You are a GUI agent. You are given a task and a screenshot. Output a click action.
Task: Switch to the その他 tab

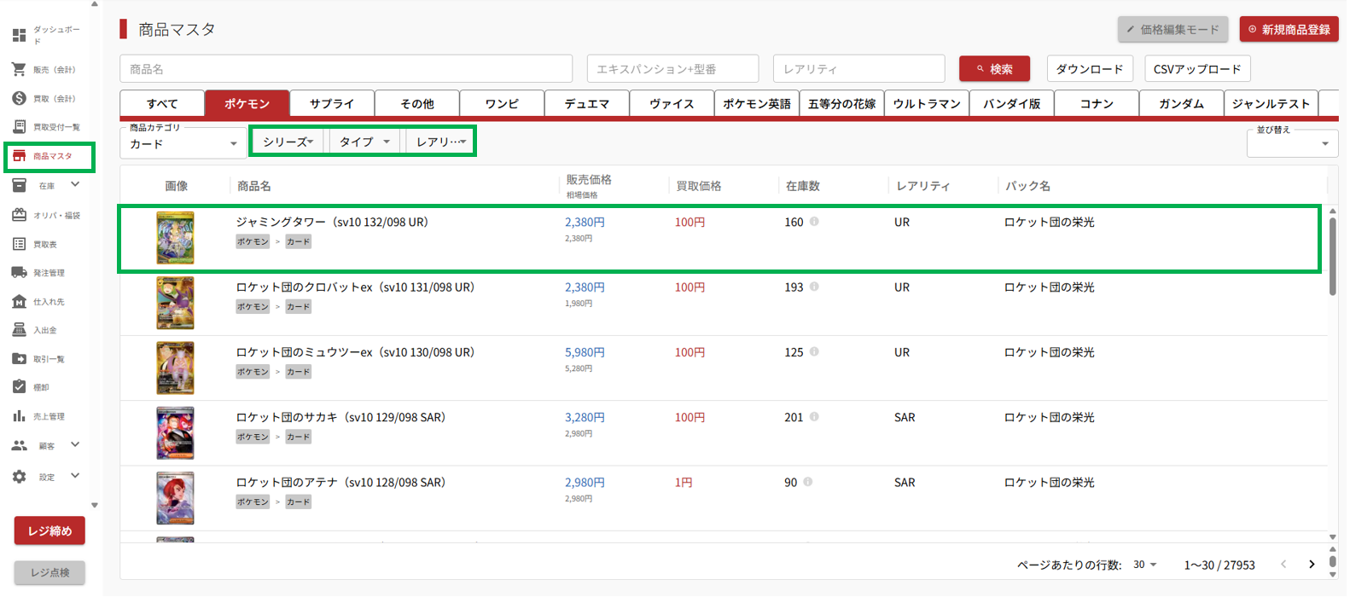417,103
